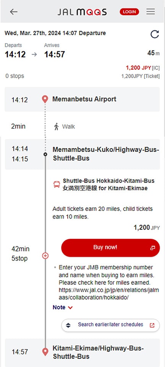This screenshot has height=367, width=165.
Task: Click the Memanbetsu Airport location pin
Action: [45, 99]
